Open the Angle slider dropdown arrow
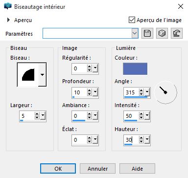This screenshot has height=178, width=188. tap(147, 92)
